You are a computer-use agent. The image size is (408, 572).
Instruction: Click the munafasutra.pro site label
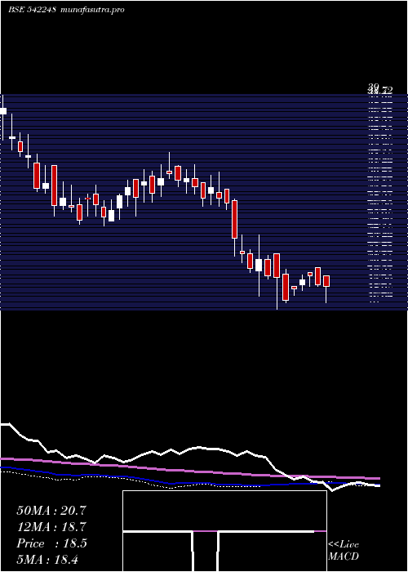(93, 10)
